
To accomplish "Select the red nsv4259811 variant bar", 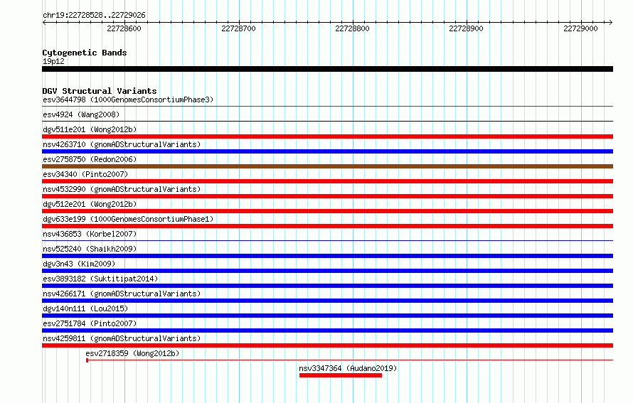I will tap(327, 345).
